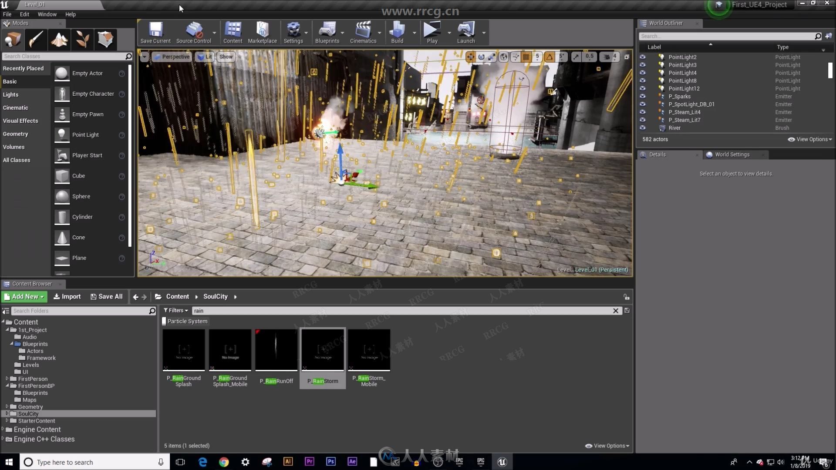Screen dimensions: 836x470
Task: Open the grid snap size dropdown
Action: (537, 57)
